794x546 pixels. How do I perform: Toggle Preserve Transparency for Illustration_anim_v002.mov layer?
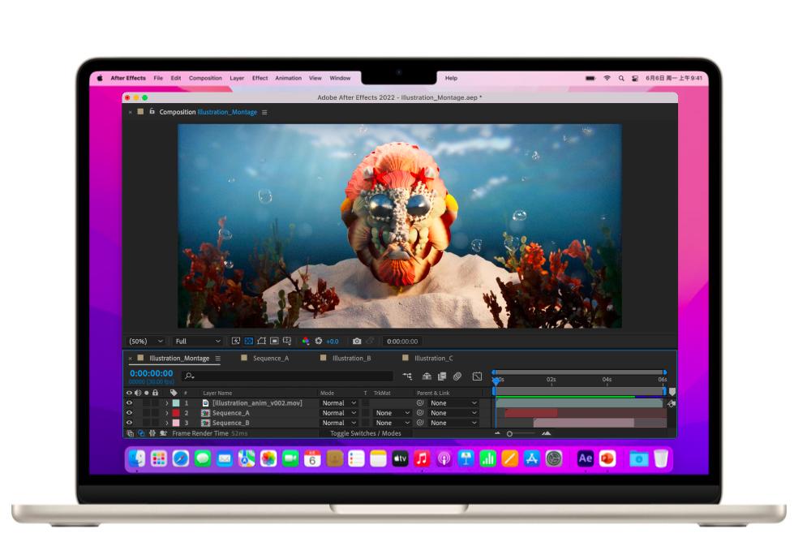[365, 402]
